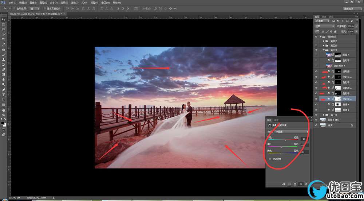Switch to the 通道 tab
The image size is (364, 201).
(x=324, y=16)
